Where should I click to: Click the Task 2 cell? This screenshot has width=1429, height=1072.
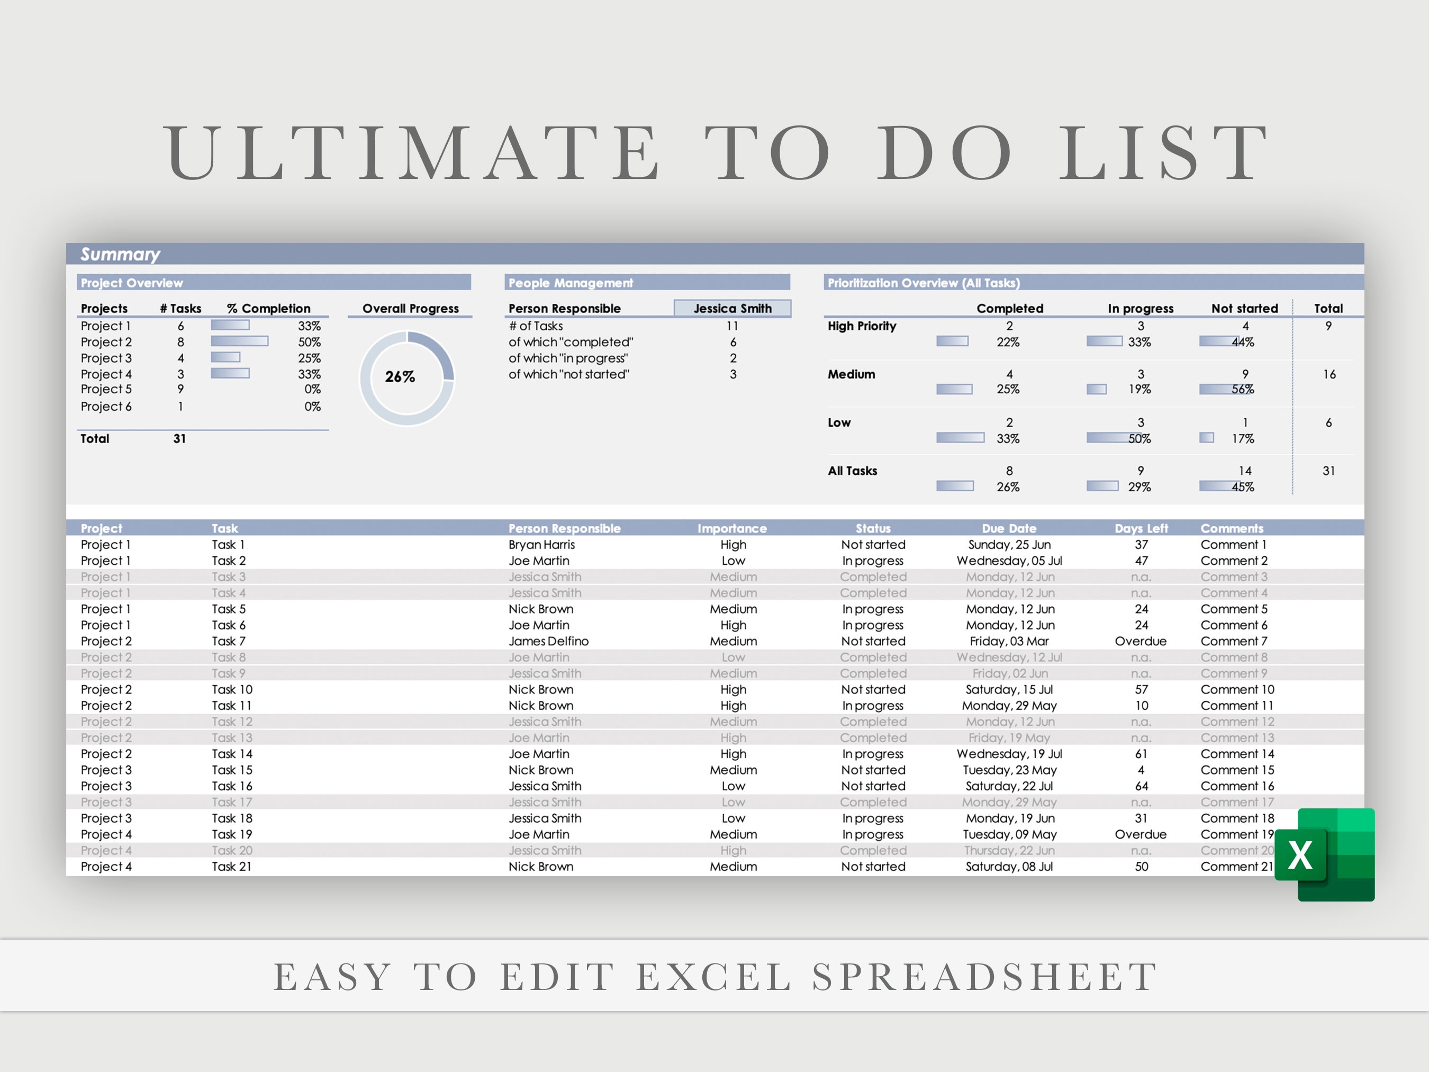coord(229,561)
